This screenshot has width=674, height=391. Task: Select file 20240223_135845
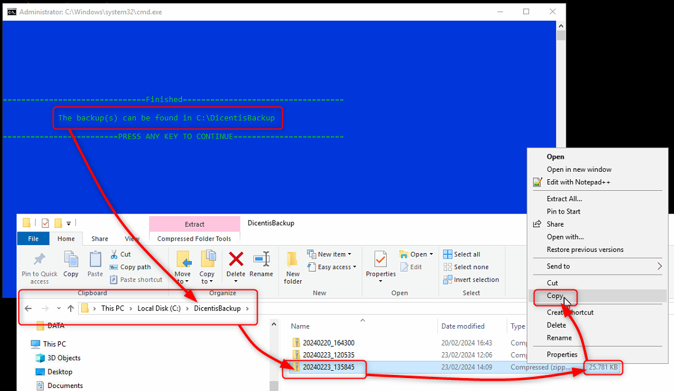pyautogui.click(x=328, y=367)
